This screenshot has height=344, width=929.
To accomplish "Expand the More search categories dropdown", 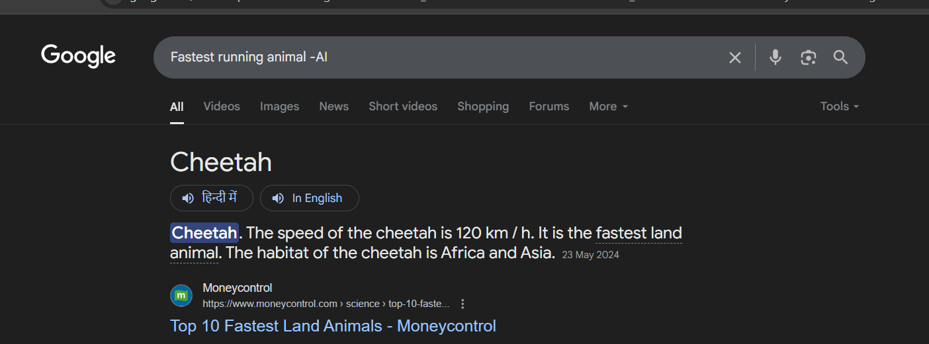I will 609,106.
